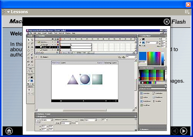The image size is (193, 137).
Task: Open the Help menu in the Flash window
Action: tap(74, 33)
